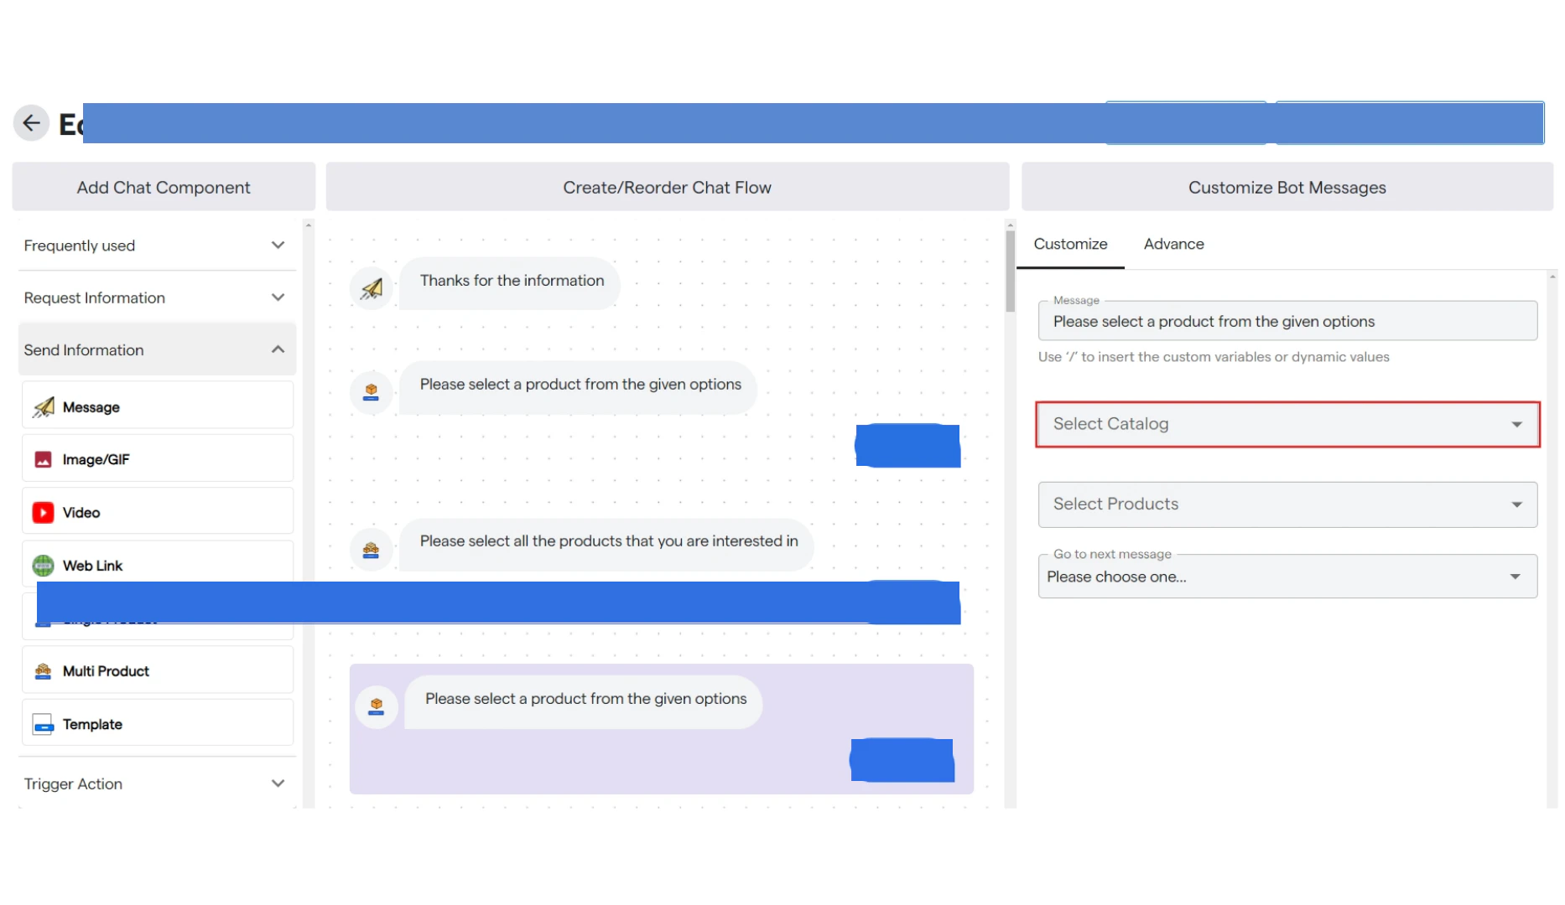Open the Go to next message dropdown
Screen dimensions: 1565x905
[x=1287, y=577]
